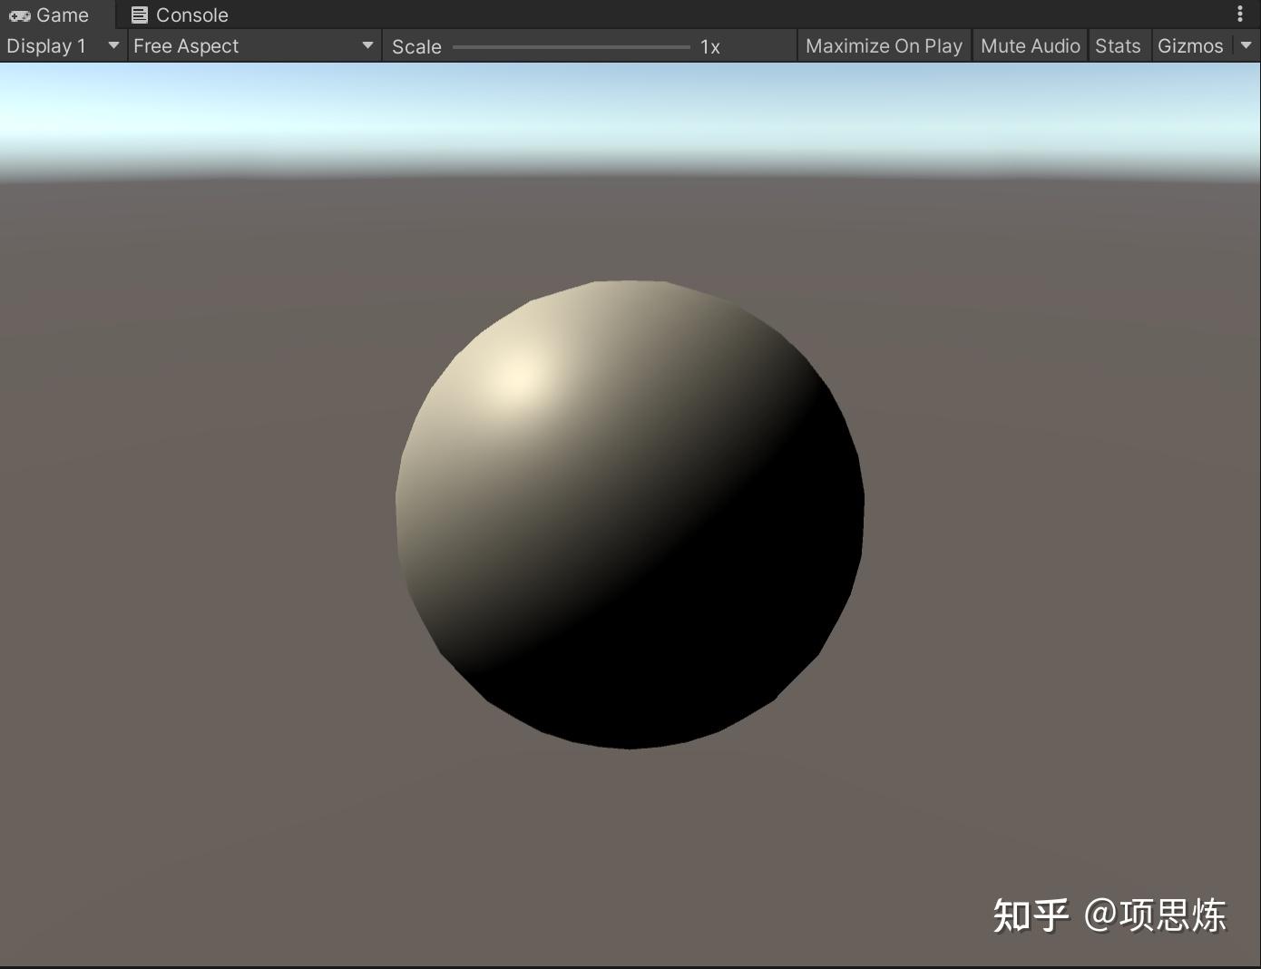The image size is (1261, 969).
Task: Show the Stats overlay
Action: click(x=1119, y=45)
